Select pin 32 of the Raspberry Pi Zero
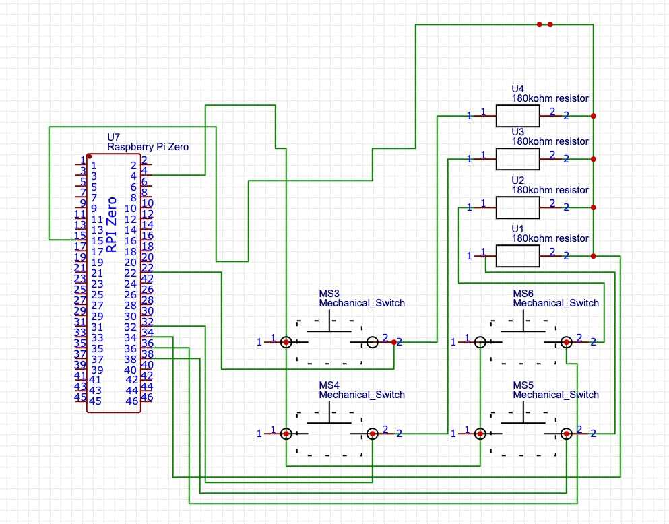Viewport: 669px width, 524px height. pos(146,326)
